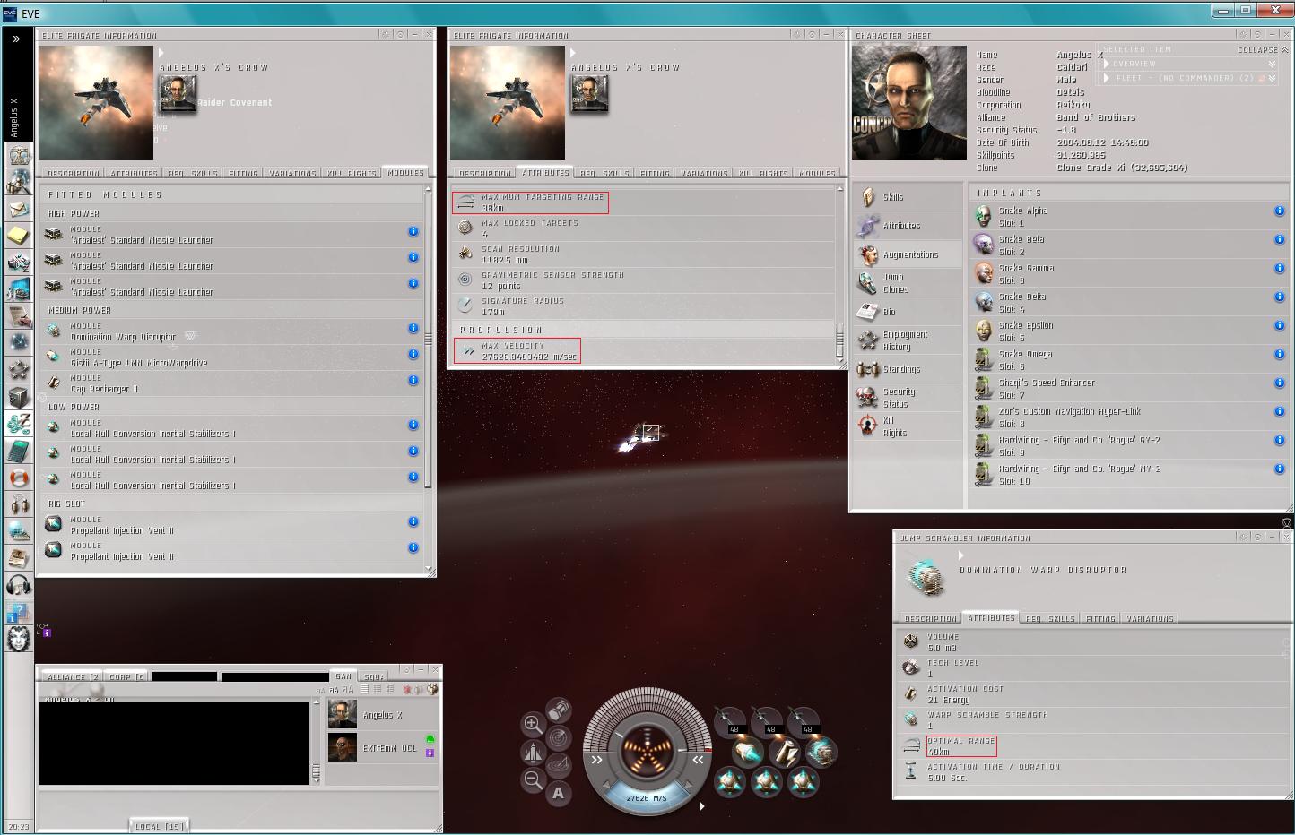Select the largest chat font size
The width and height of the screenshot is (1295, 835).
pos(346,690)
